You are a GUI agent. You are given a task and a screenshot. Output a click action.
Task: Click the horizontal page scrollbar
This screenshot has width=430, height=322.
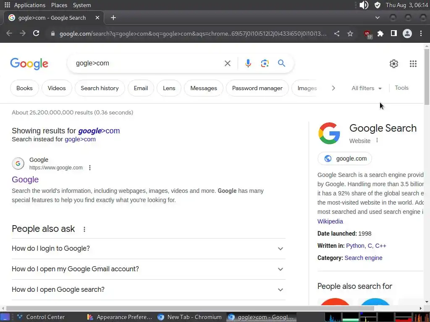pyautogui.click(x=189, y=308)
